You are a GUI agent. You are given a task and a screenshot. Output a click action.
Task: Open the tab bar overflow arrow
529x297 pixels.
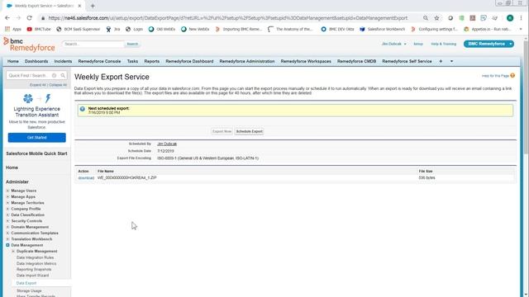tap(451, 61)
